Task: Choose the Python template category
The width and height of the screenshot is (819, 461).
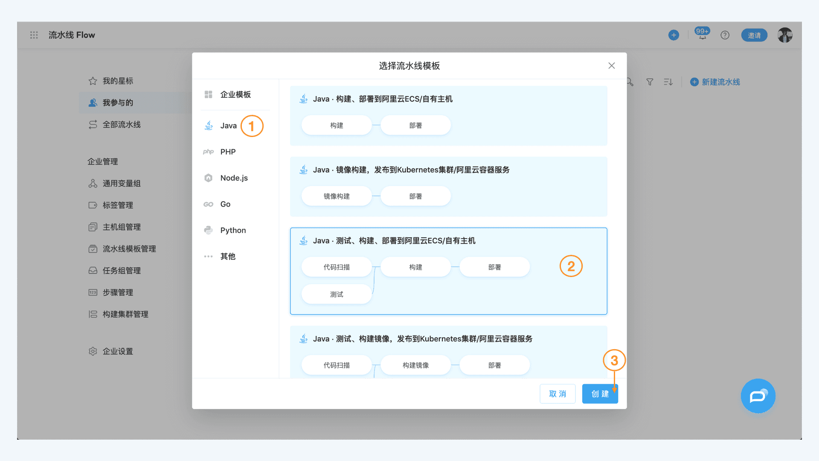Action: coord(233,230)
